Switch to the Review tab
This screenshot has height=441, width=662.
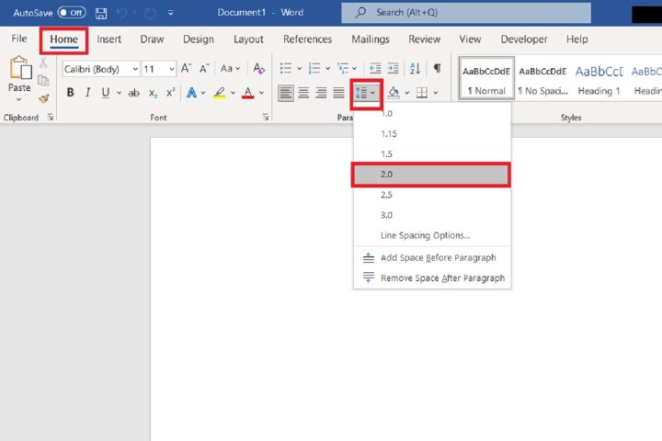point(424,40)
